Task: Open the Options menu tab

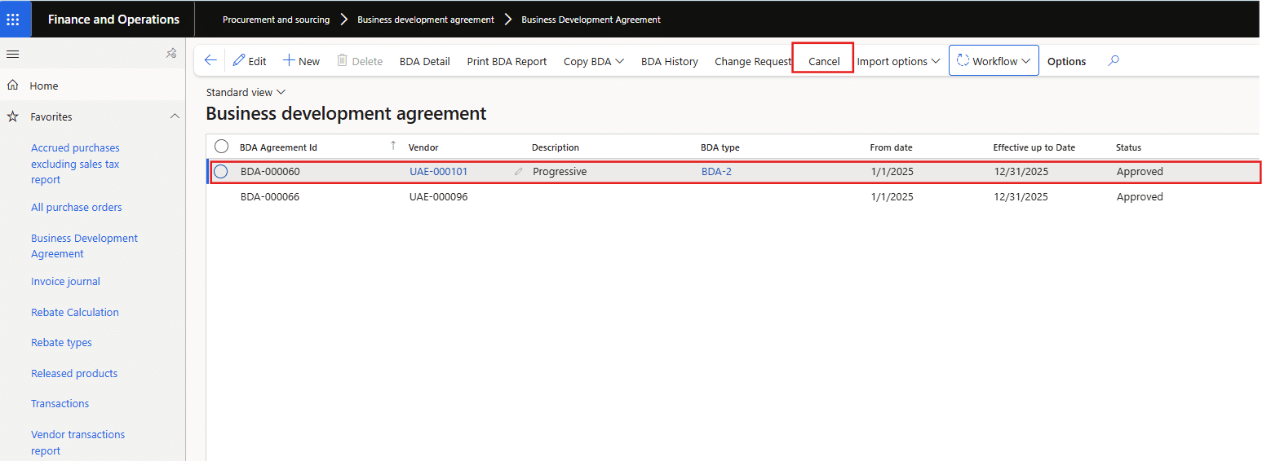Action: click(1066, 61)
